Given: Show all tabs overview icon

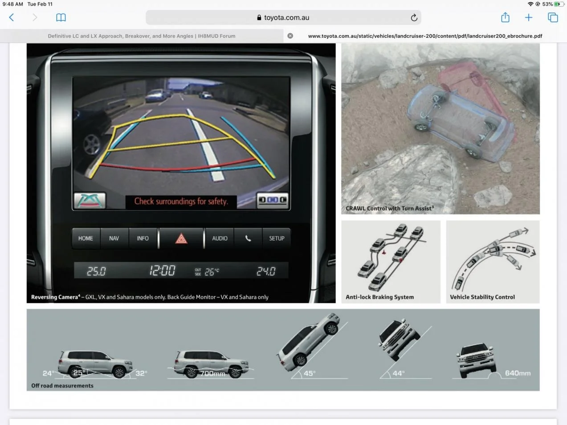Looking at the screenshot, I should [x=553, y=17].
